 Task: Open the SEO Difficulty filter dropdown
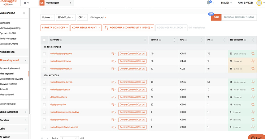click(x=66, y=17)
